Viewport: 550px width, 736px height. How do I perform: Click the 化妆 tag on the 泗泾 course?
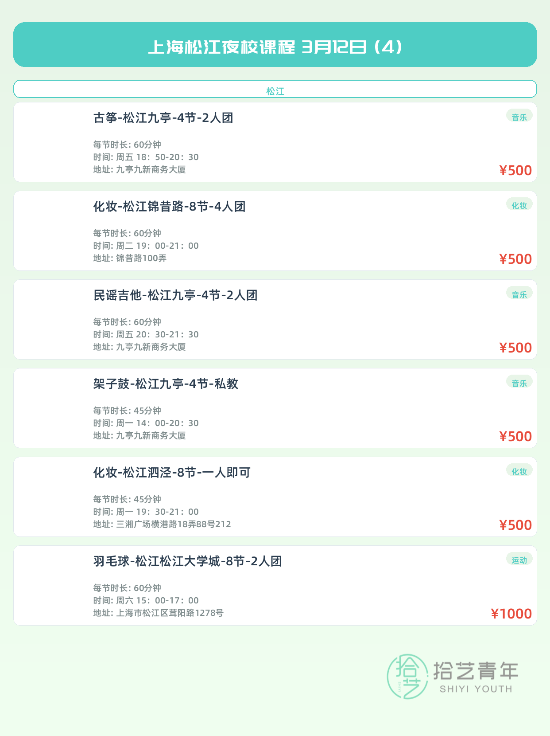(519, 471)
